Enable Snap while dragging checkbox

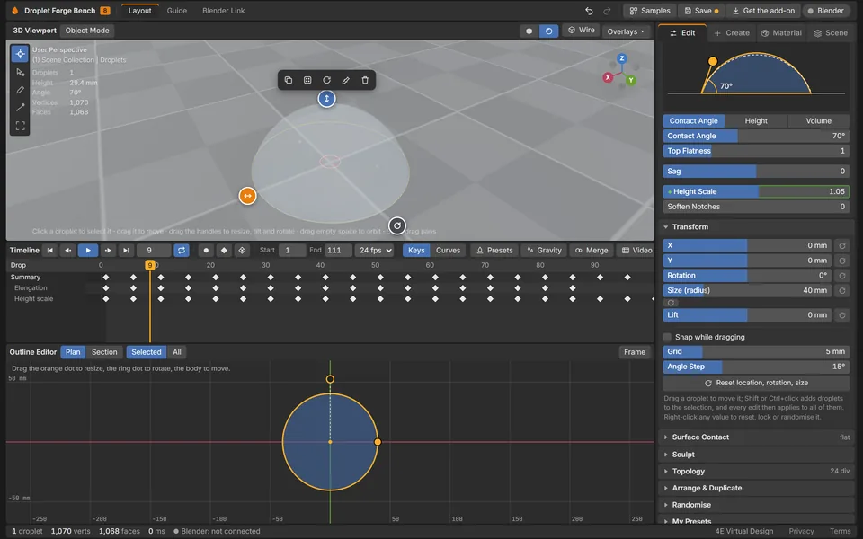667,337
